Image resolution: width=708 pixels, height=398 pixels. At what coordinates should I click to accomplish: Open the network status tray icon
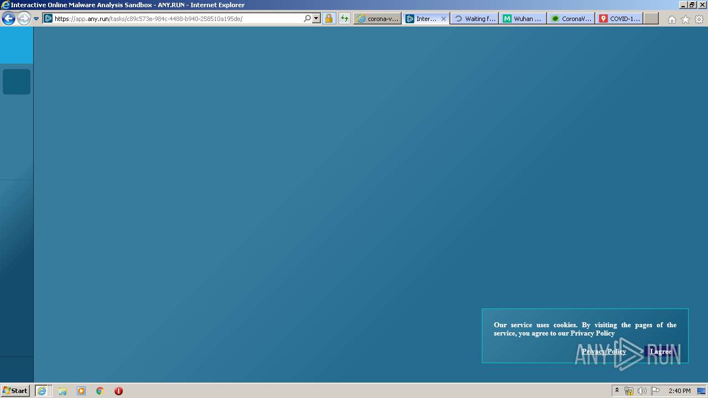629,391
